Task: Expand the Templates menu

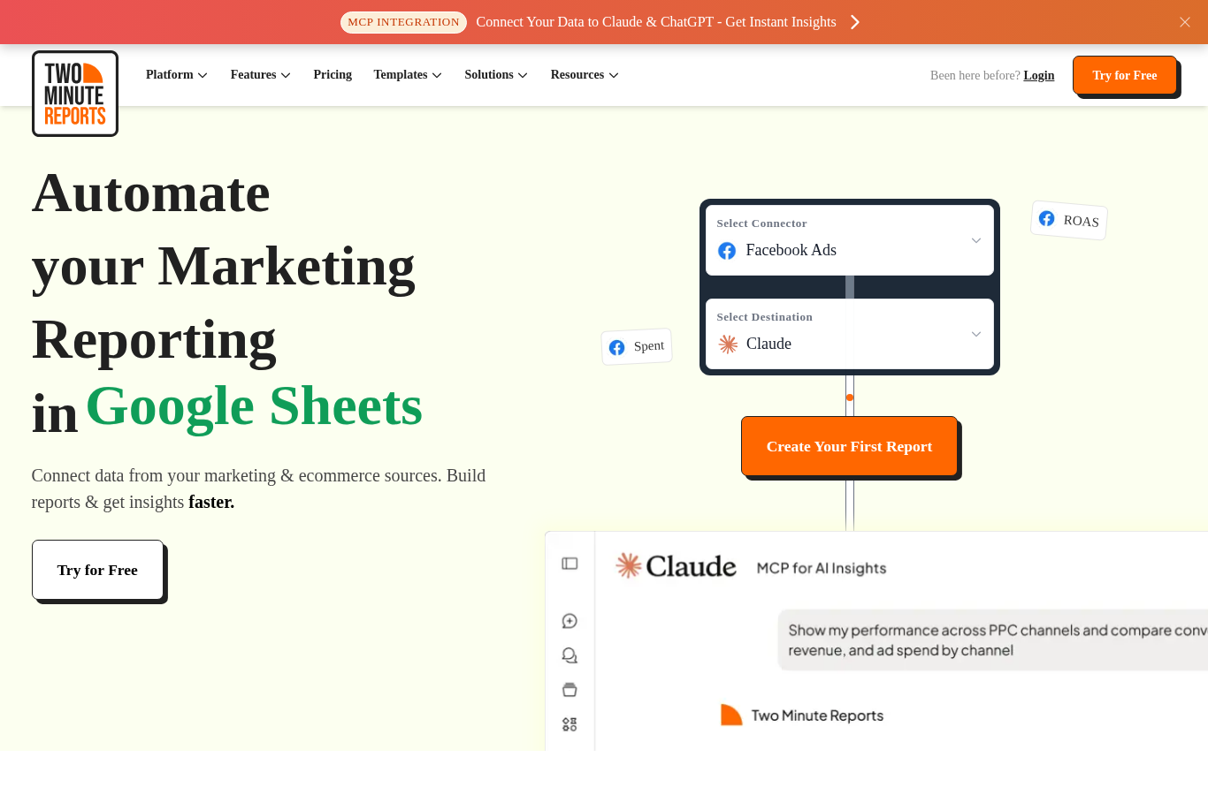Action: point(408,75)
